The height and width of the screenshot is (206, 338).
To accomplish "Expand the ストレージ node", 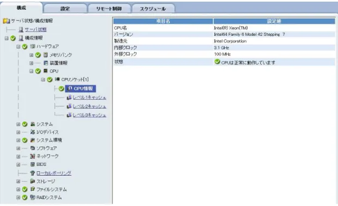I will 18,181.
